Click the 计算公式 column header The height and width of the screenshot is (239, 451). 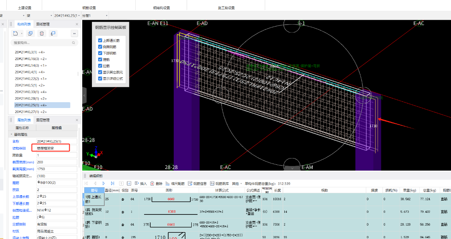click(221, 190)
